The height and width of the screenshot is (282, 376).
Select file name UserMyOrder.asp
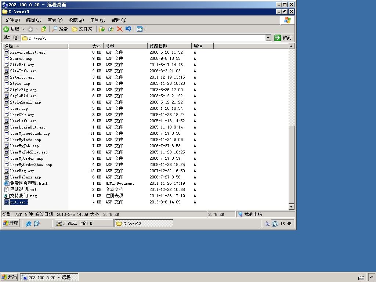pyautogui.click(x=26, y=158)
